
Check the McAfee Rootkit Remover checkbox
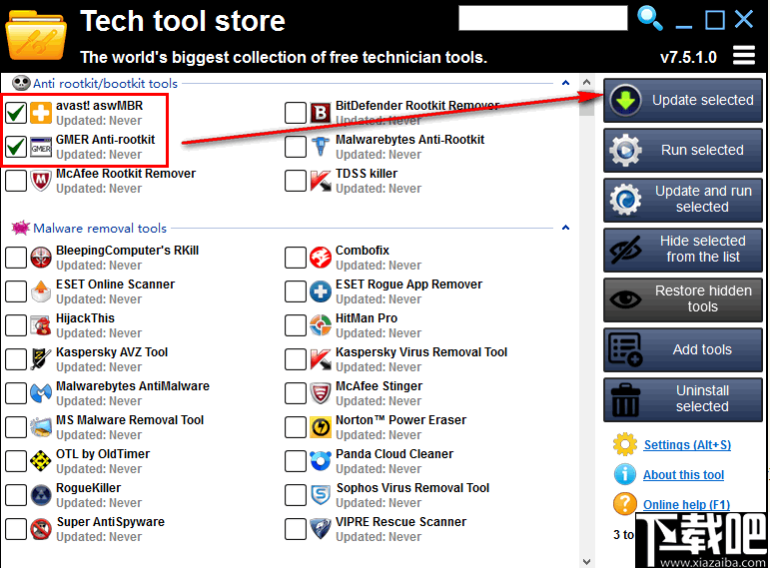[x=16, y=181]
